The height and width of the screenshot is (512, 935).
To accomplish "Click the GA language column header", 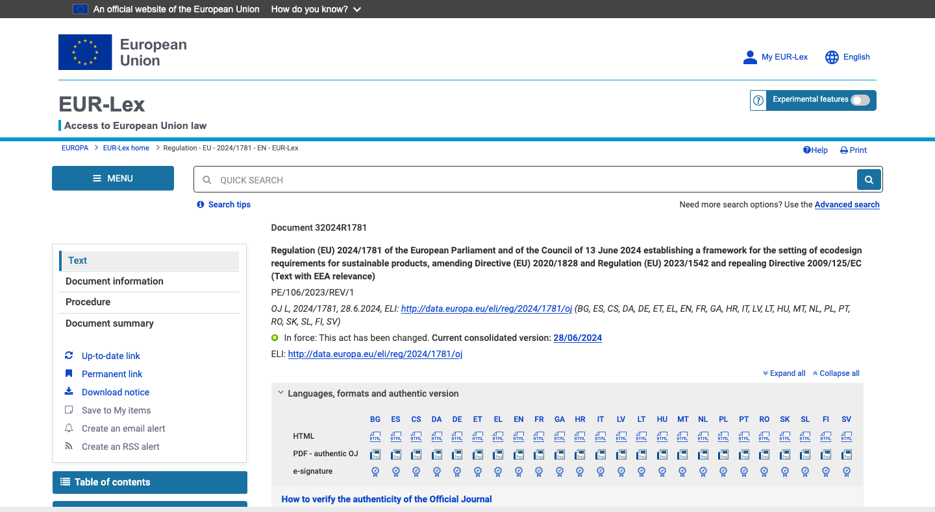I will click(560, 419).
